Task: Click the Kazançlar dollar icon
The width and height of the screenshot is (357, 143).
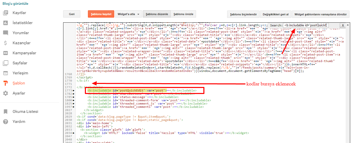Action: coord(6,43)
